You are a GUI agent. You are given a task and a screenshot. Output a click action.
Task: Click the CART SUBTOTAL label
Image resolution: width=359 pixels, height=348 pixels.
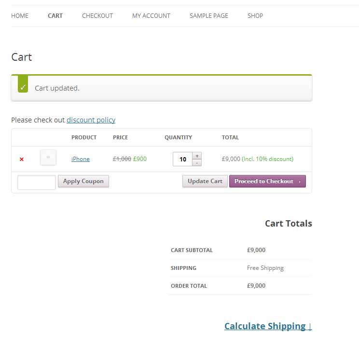192,250
